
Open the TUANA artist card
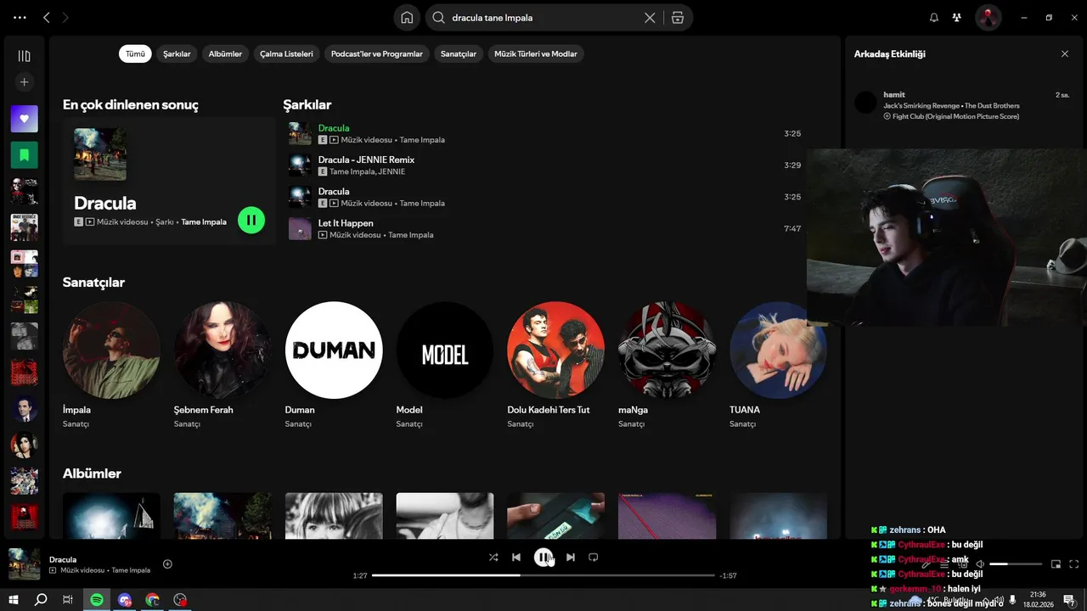[778, 365]
